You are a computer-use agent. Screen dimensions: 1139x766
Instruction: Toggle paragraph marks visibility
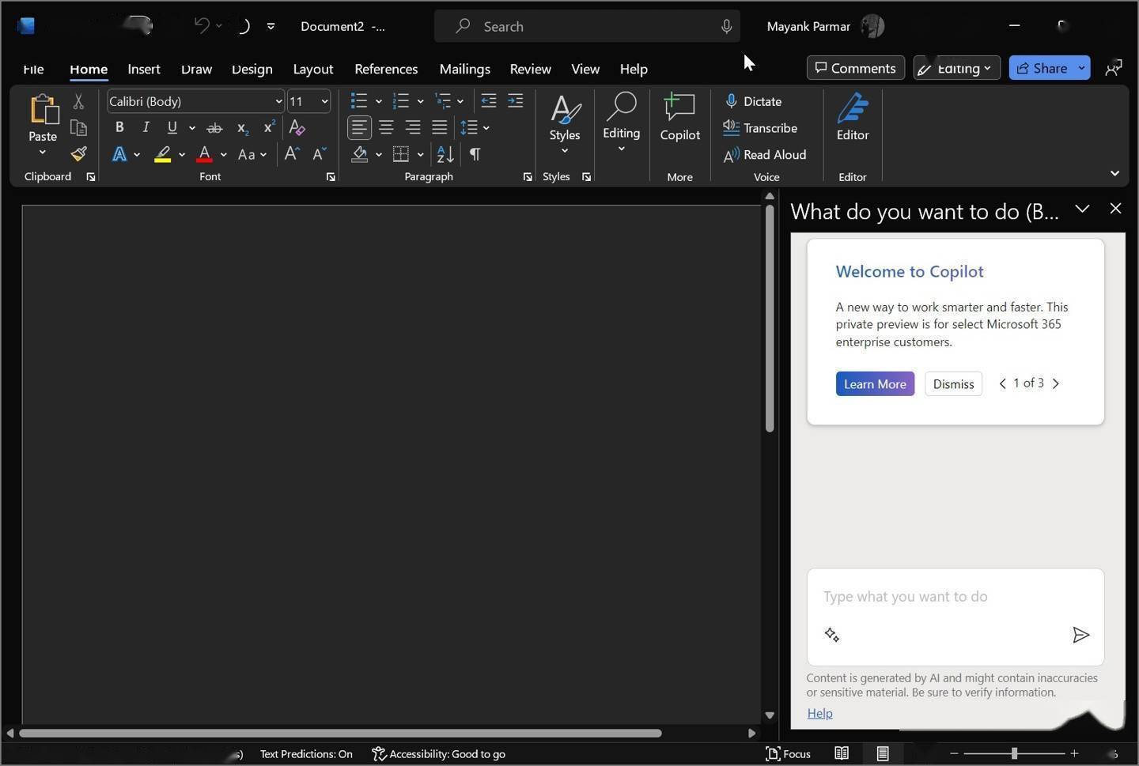pyautogui.click(x=474, y=154)
